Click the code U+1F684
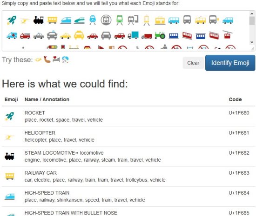The width and height of the screenshot is (256, 216). click(x=239, y=193)
